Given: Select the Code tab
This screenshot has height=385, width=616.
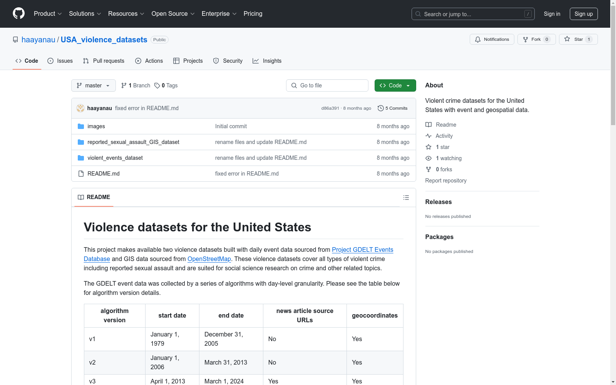Looking at the screenshot, I should (27, 61).
